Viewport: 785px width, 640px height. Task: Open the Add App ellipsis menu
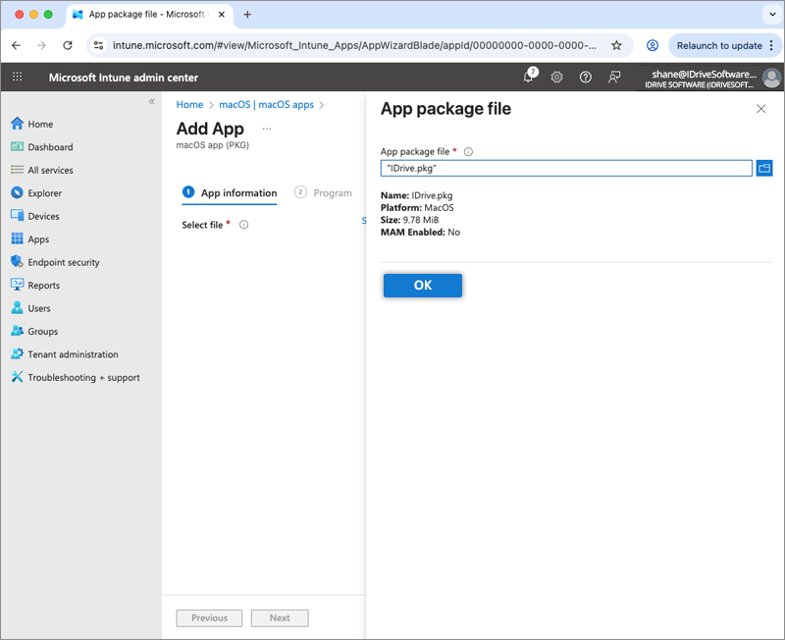[x=266, y=129]
